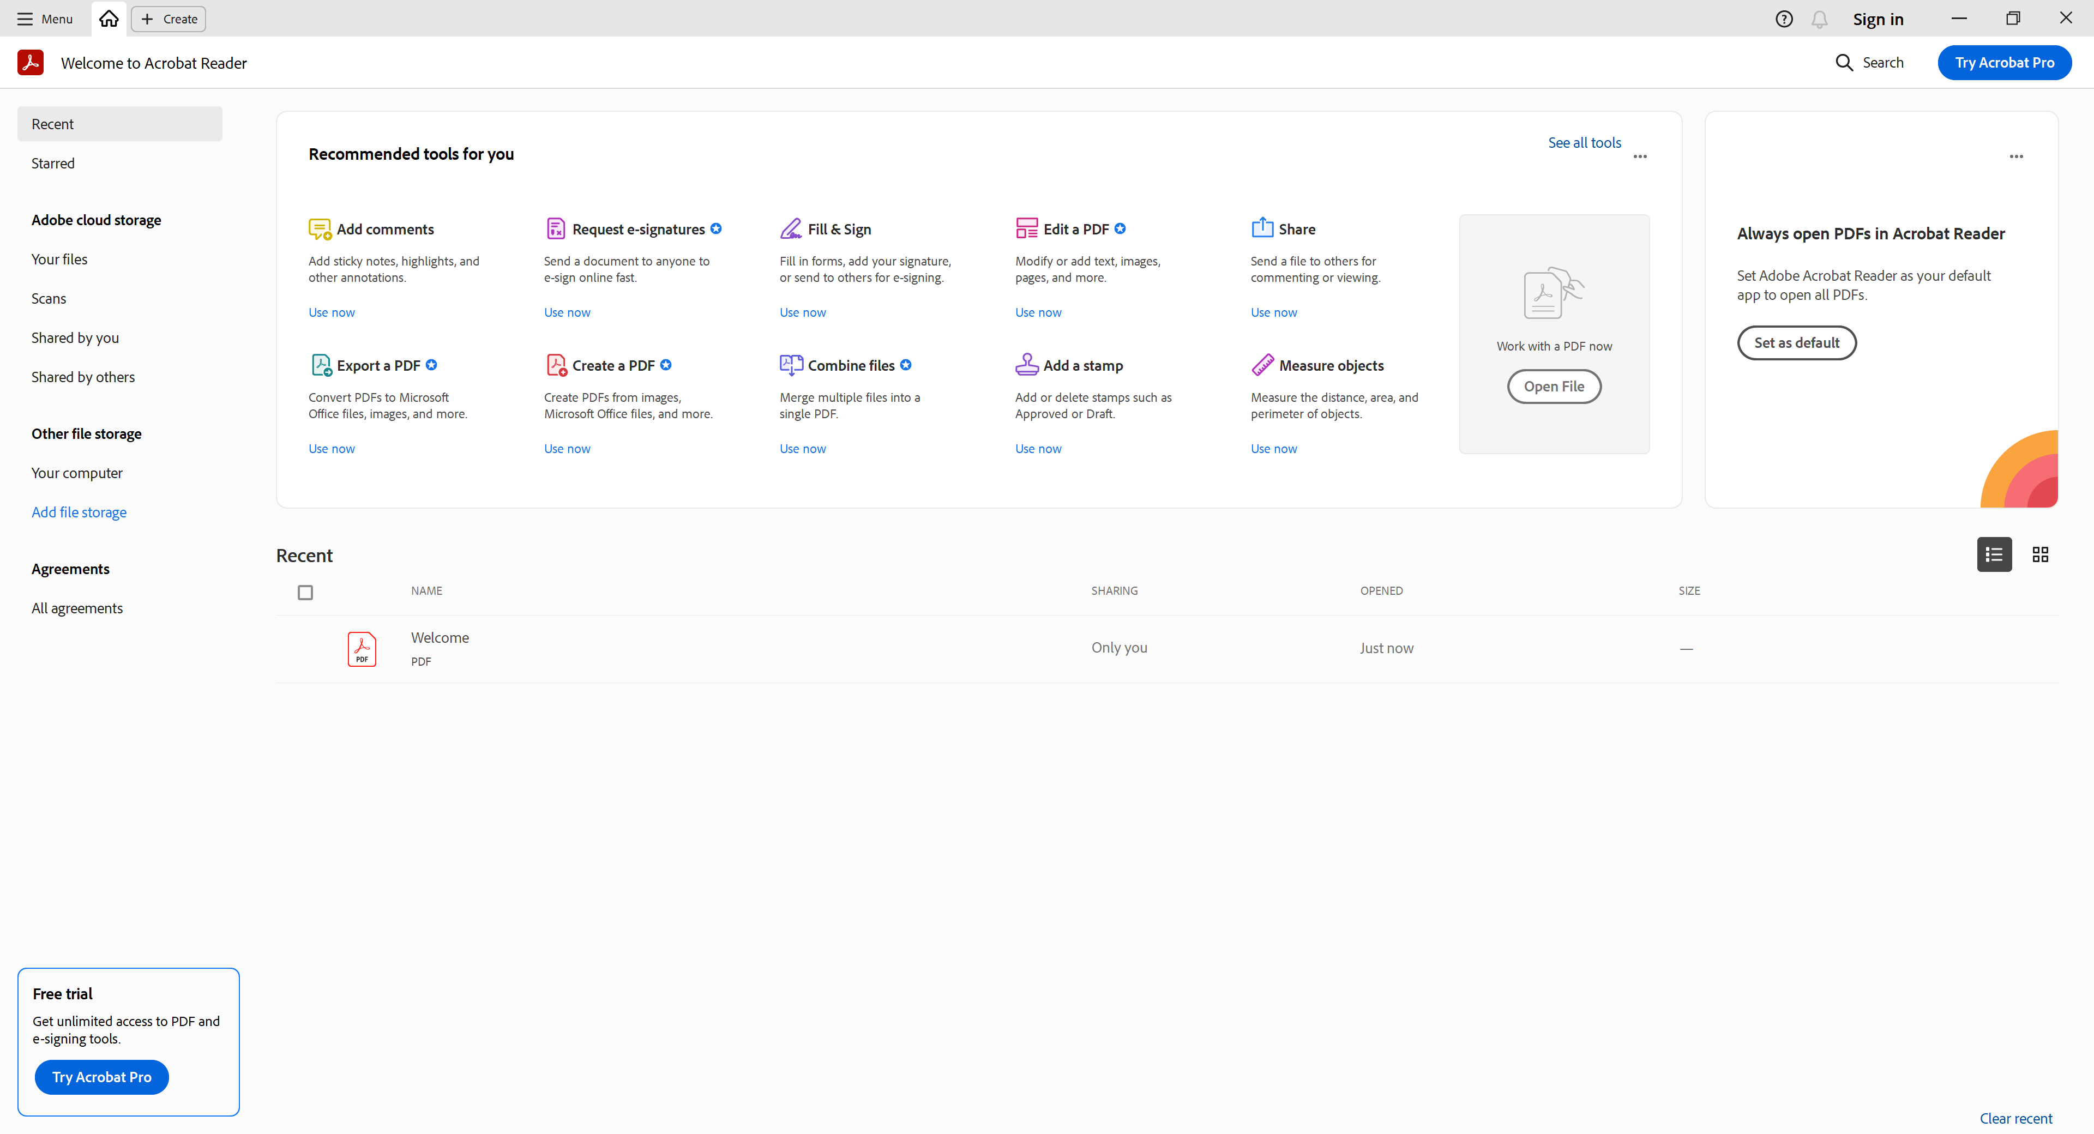Viewport: 2094px width, 1134px height.
Task: Switch Recent files to grid view
Action: pyautogui.click(x=2039, y=554)
